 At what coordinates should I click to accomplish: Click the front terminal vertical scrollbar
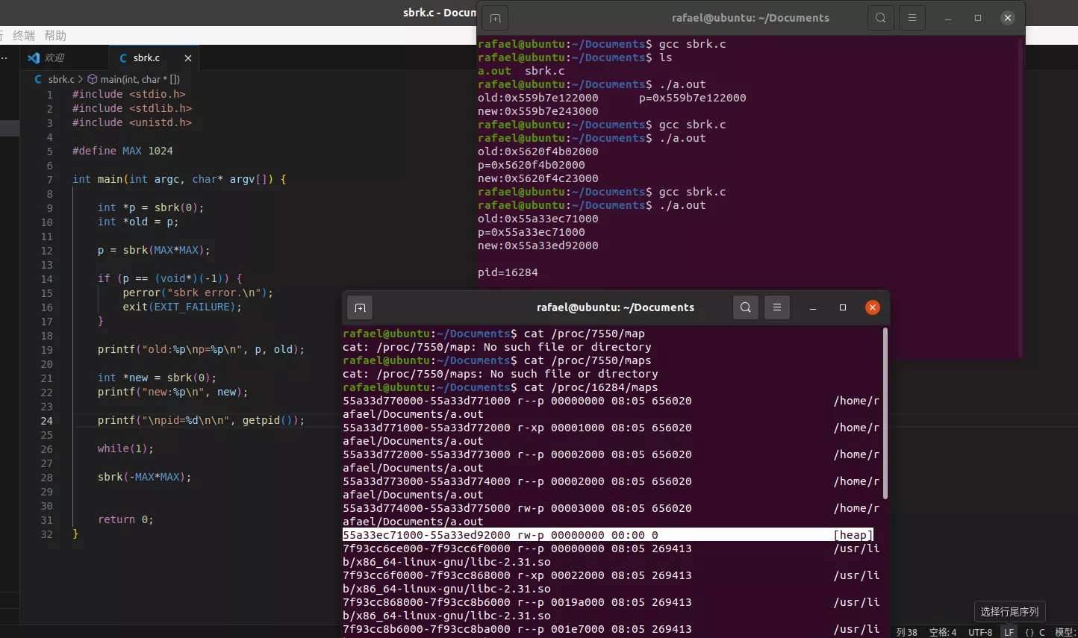[x=885, y=414]
